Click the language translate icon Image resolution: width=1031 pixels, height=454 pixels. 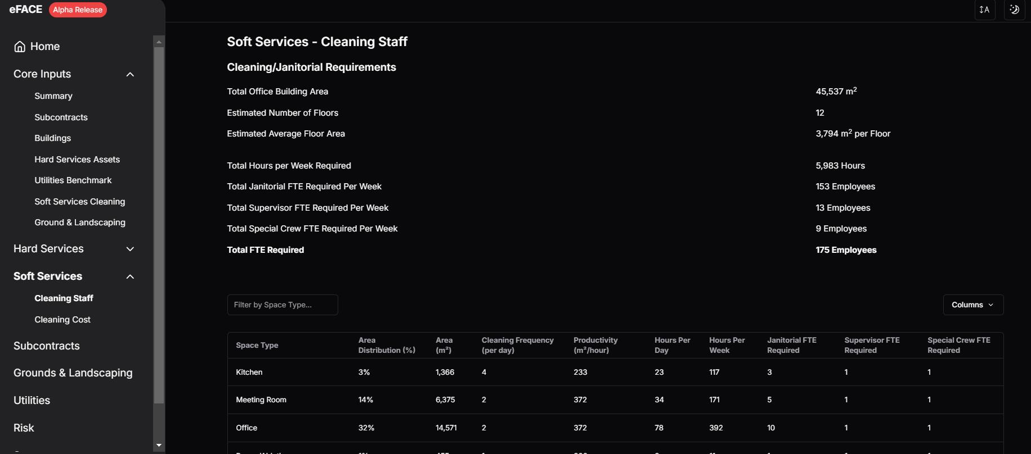click(x=984, y=10)
